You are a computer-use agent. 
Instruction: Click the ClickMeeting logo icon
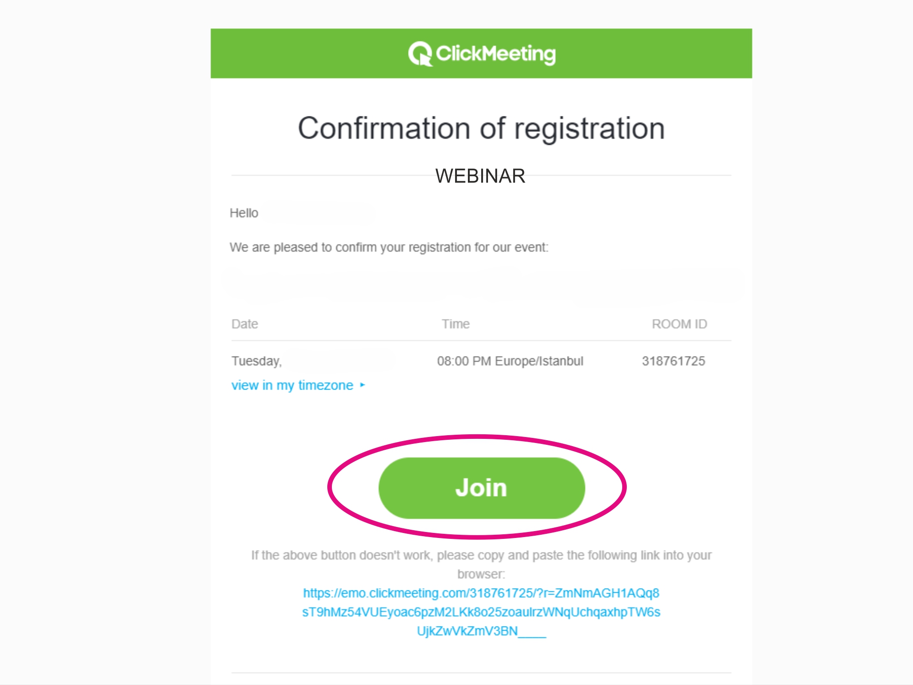[x=420, y=53]
